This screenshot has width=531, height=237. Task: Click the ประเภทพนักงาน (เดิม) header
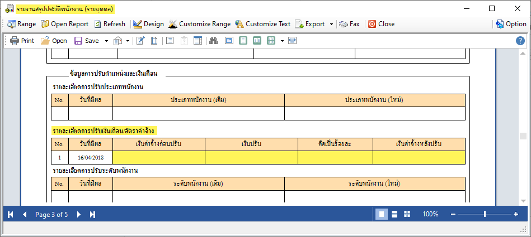(199, 100)
